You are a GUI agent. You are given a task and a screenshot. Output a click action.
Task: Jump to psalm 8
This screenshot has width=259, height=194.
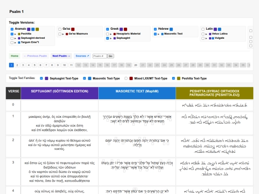click(x=52, y=65)
